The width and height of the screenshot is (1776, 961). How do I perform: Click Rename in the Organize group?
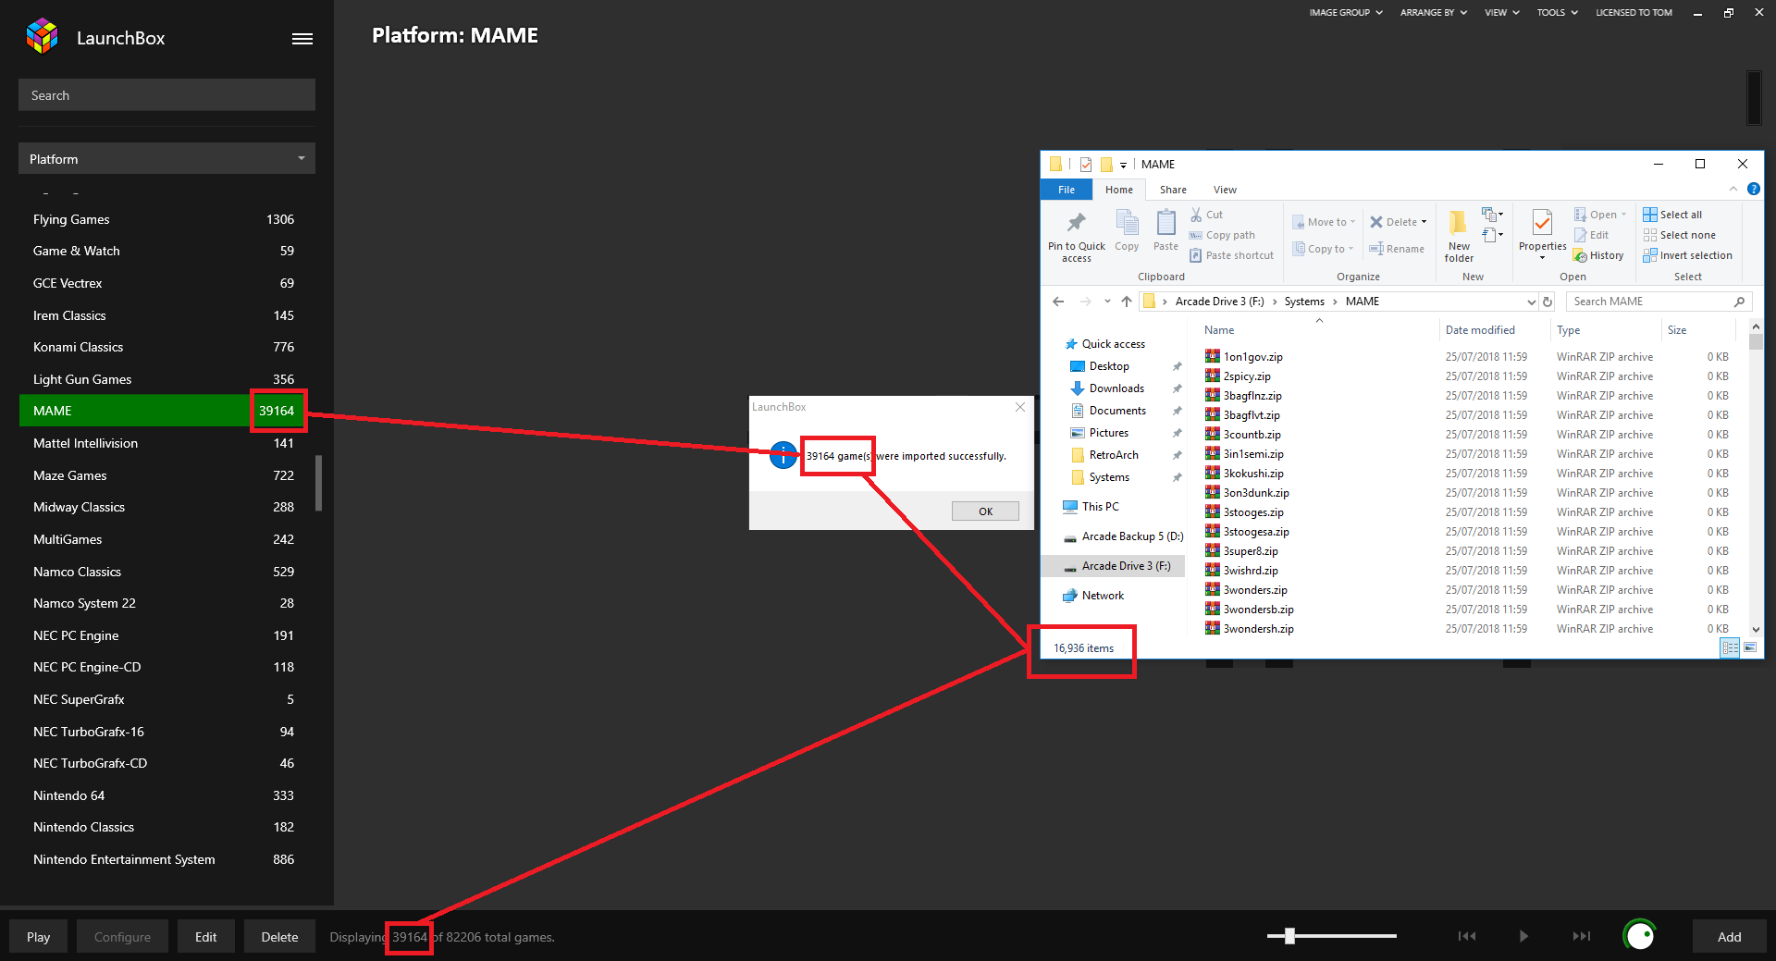click(1397, 249)
